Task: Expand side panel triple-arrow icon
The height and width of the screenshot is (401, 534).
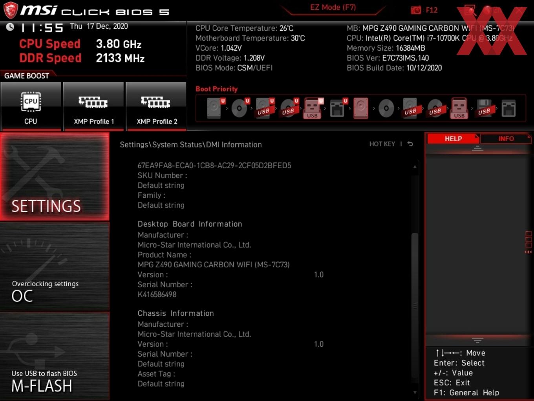Action: tap(528, 252)
